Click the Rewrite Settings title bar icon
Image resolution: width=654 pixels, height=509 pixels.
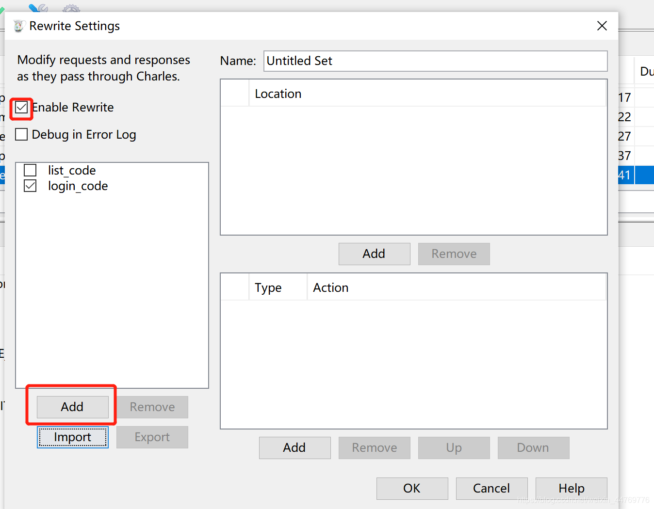tap(18, 26)
